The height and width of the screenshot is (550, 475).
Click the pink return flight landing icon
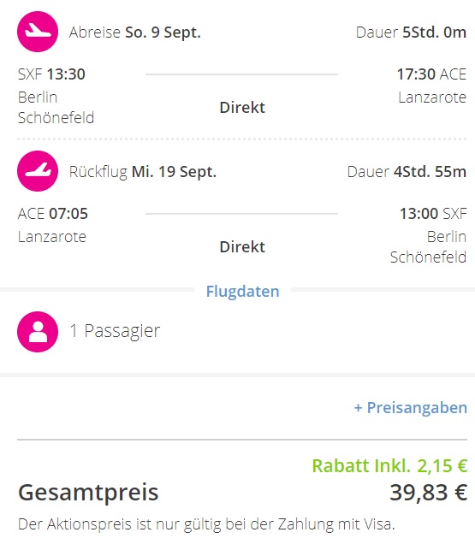pyautogui.click(x=38, y=171)
